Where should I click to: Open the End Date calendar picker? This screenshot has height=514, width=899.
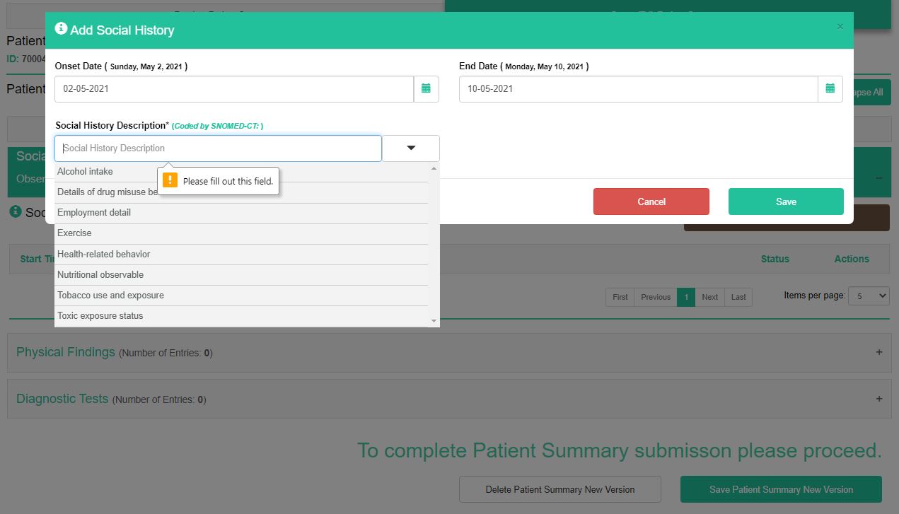click(x=830, y=89)
